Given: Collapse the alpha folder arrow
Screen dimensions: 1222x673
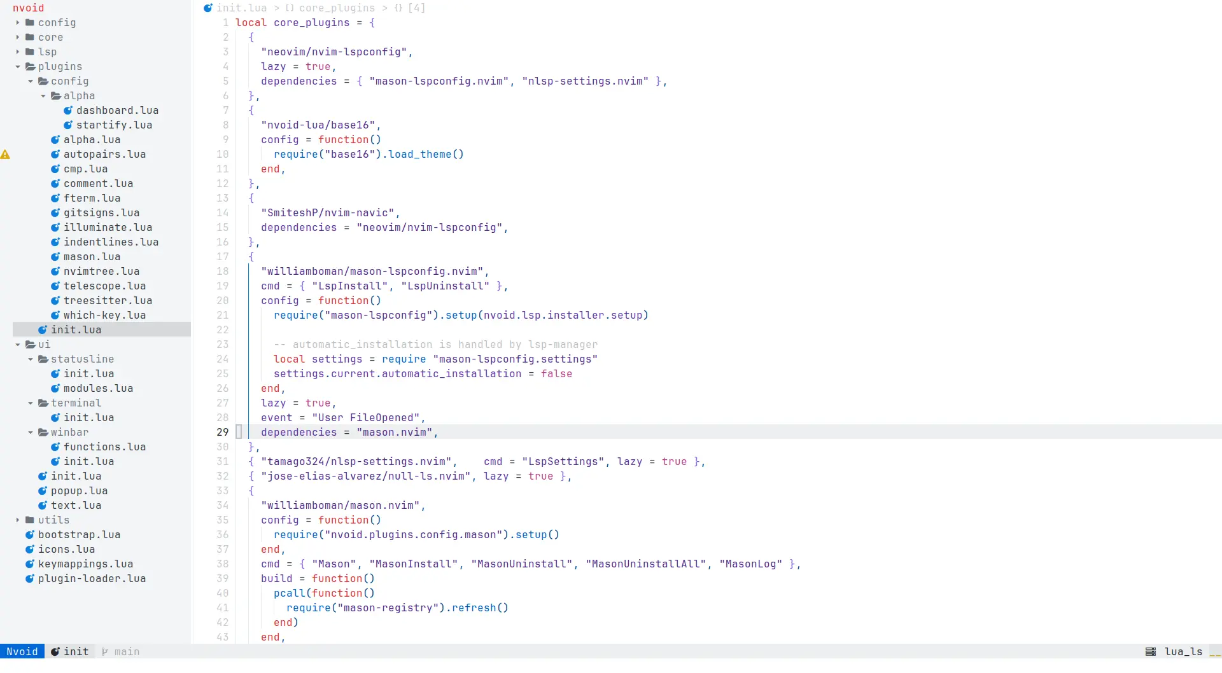Looking at the screenshot, I should coord(43,96).
